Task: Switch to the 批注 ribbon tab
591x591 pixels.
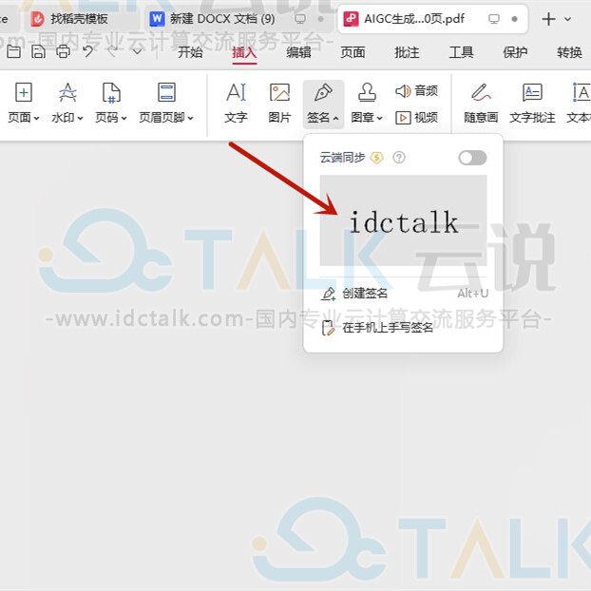Action: pyautogui.click(x=407, y=52)
